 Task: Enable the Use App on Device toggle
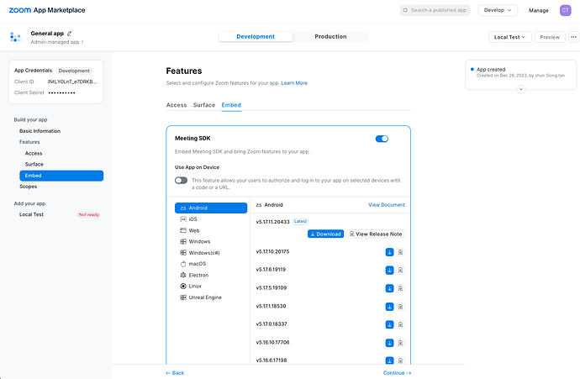(182, 181)
